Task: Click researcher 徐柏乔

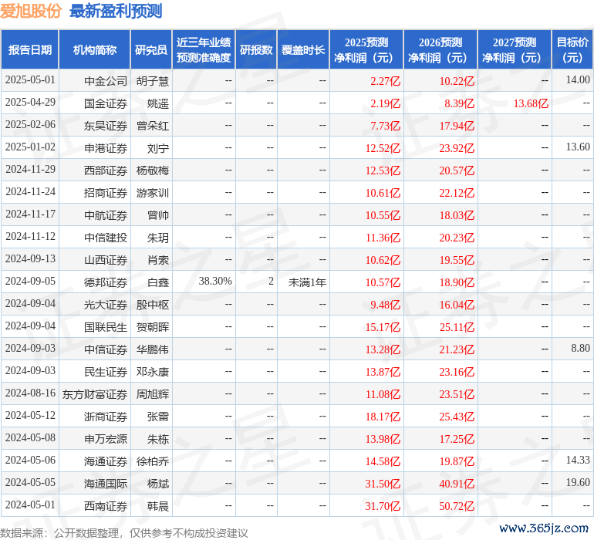Action: (153, 461)
